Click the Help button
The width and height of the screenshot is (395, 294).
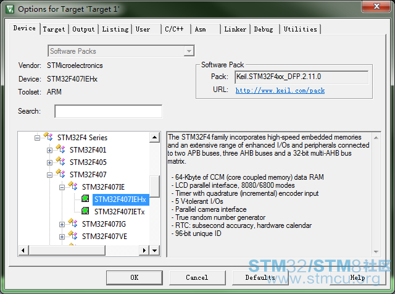pyautogui.click(x=357, y=277)
